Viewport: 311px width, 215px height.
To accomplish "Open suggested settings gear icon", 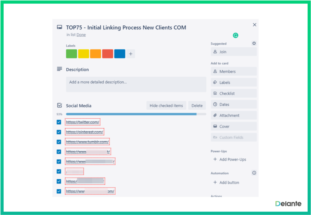I will (x=254, y=43).
